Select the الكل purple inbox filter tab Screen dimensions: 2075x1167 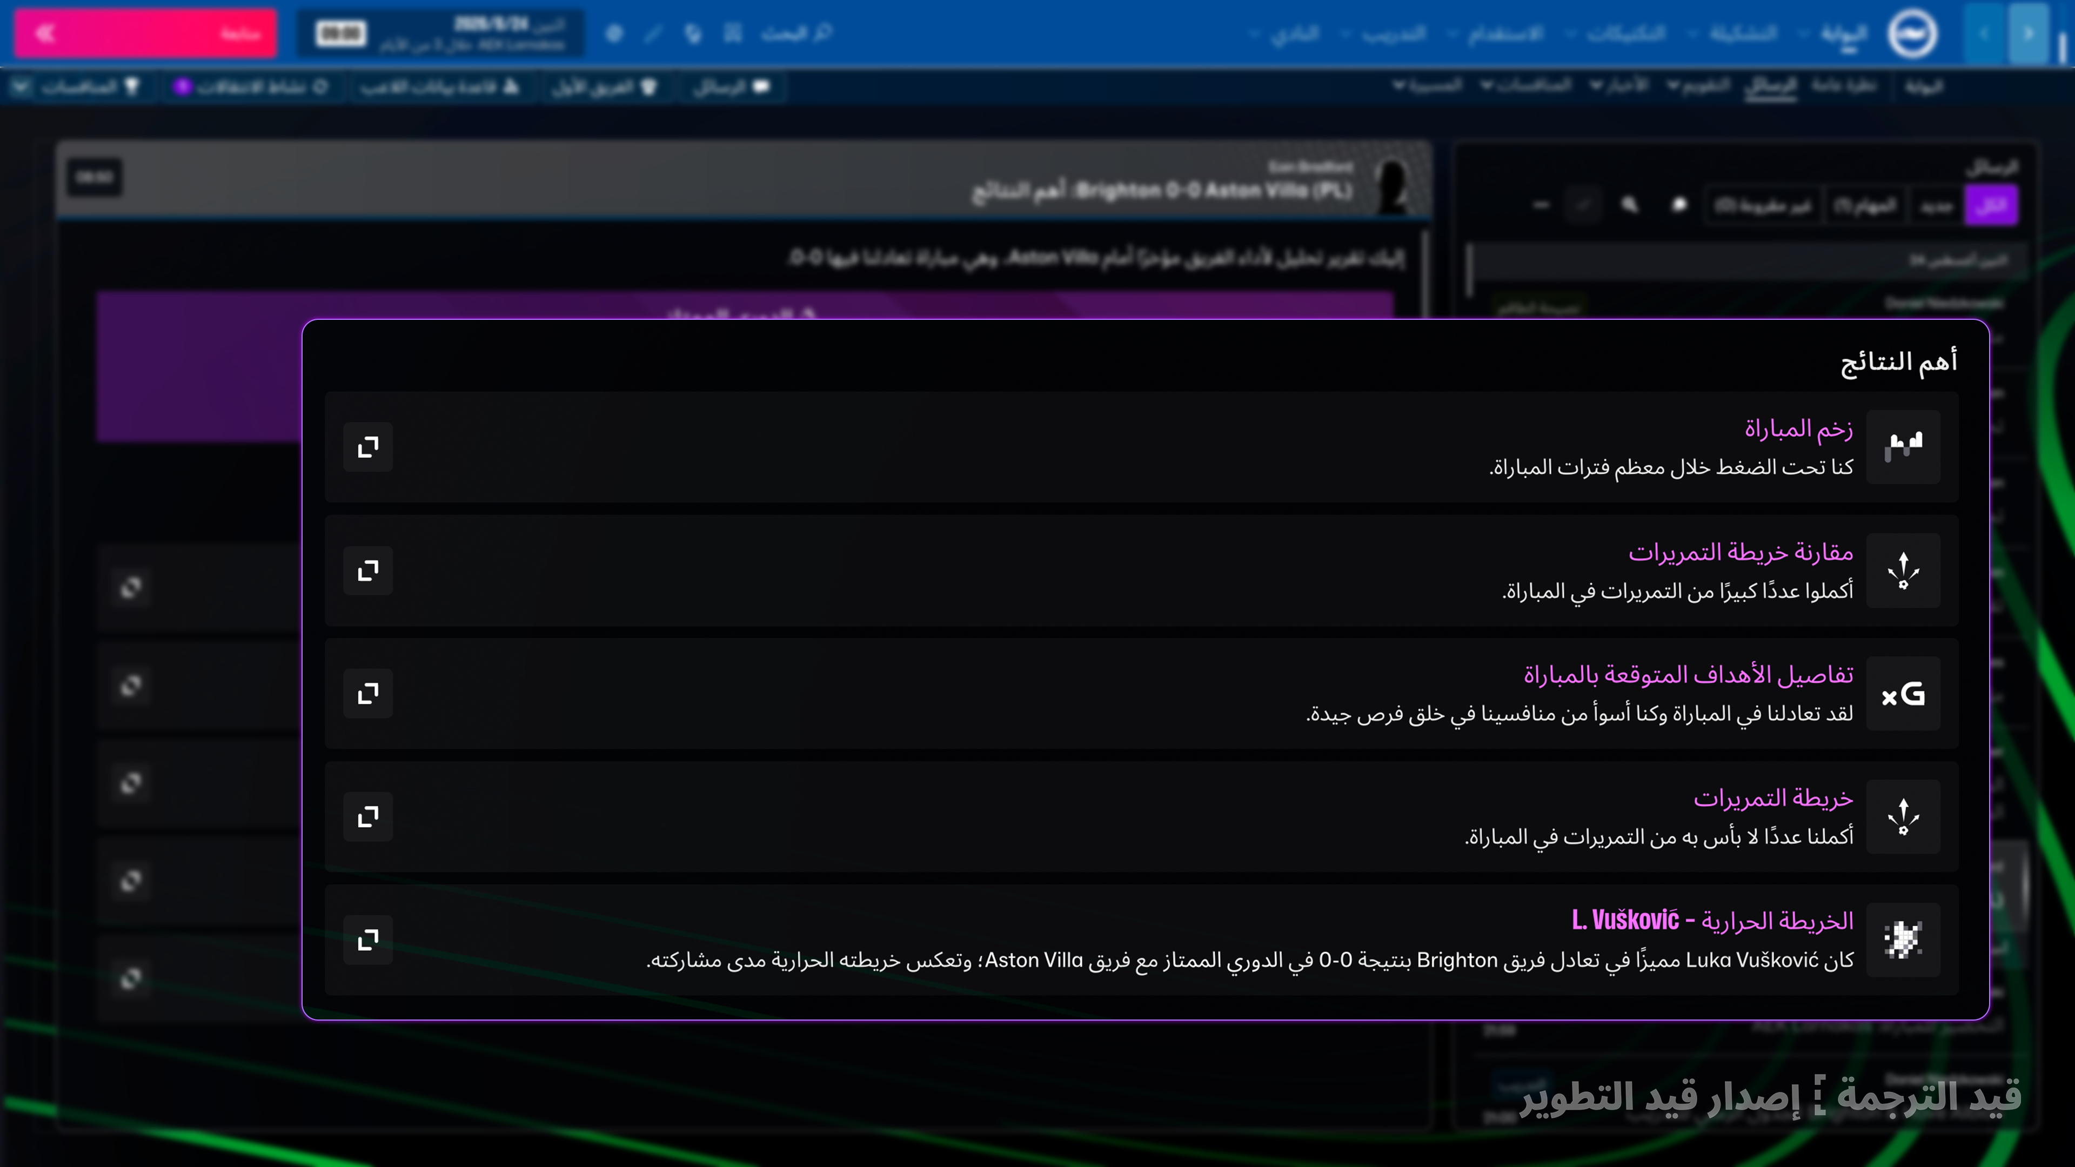pos(1991,205)
